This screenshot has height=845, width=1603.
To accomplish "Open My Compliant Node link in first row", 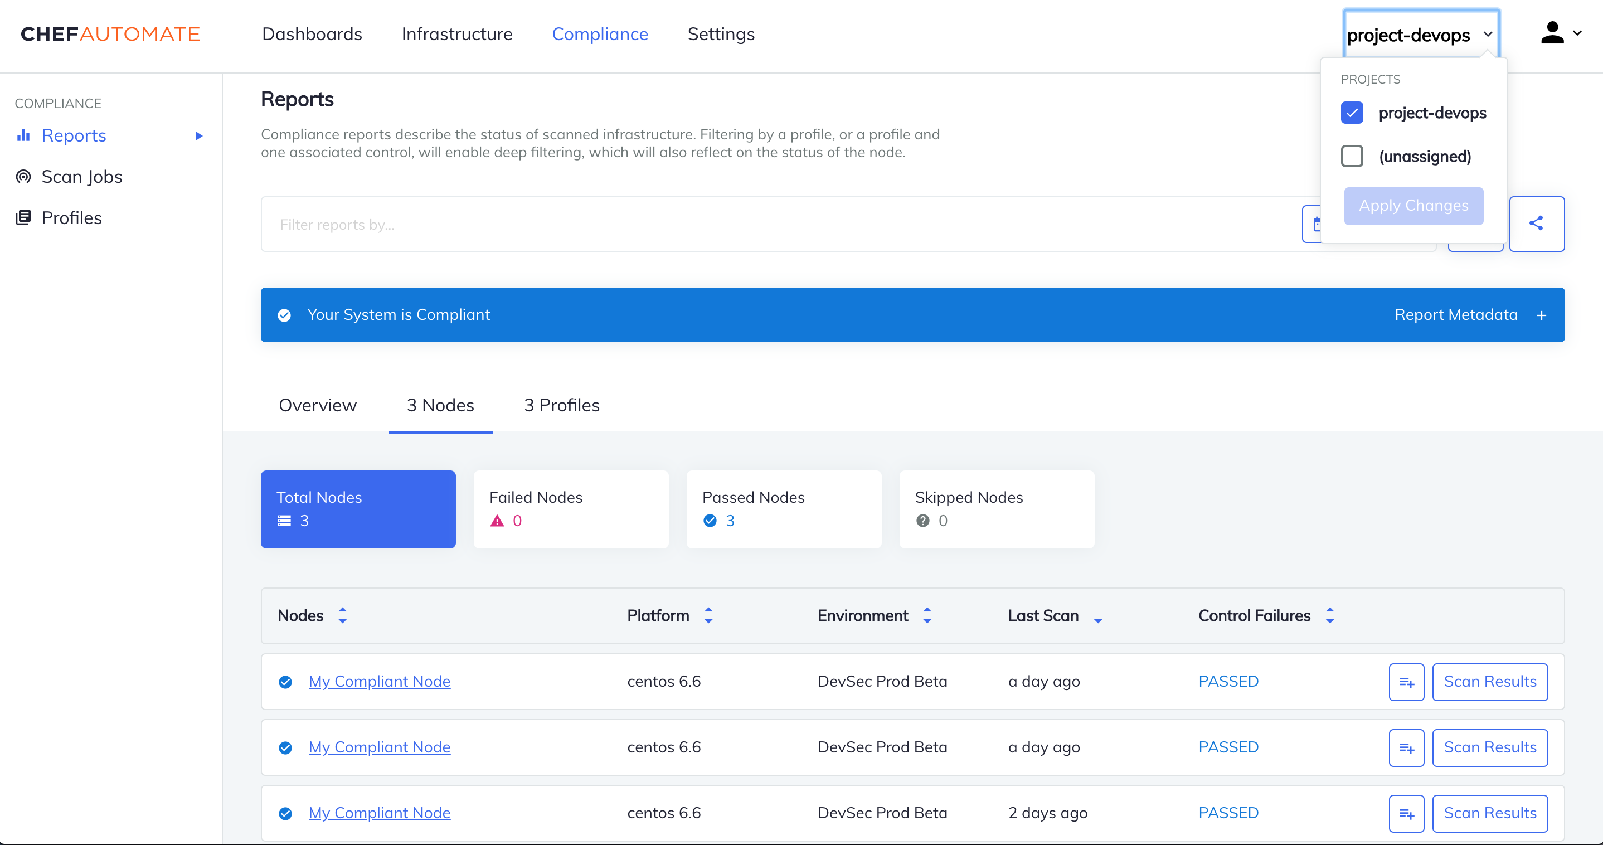I will coord(379,682).
